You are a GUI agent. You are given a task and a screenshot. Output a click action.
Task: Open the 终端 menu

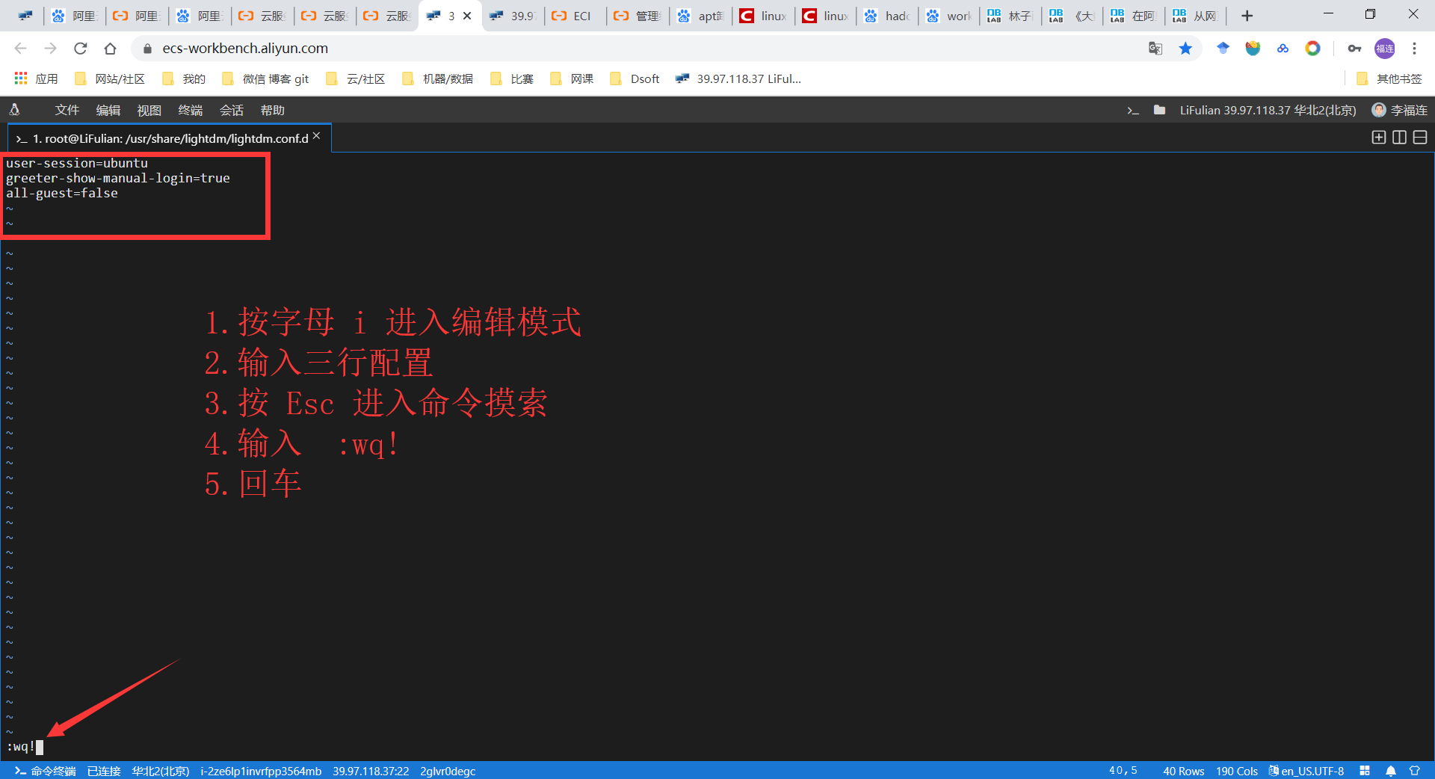coord(190,110)
